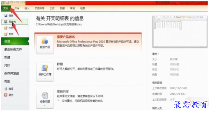This screenshot has height=114, width=210.
Task: Open the 审阅 ribbon tab
Action: click(73, 8)
